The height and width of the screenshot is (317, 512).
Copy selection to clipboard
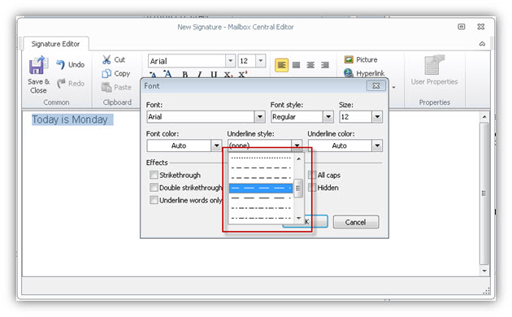(116, 74)
